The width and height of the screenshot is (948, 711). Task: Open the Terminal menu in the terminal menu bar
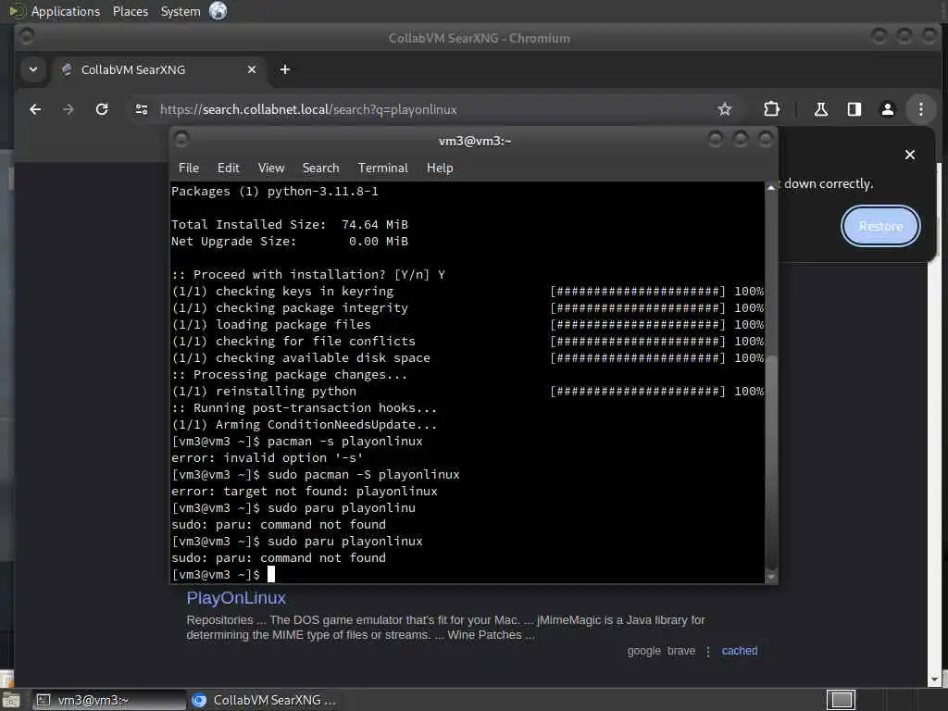pyautogui.click(x=382, y=168)
